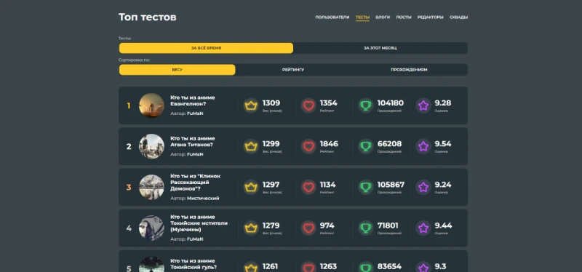Viewport: 582px width, 272px height.
Task: Click the trophy icon next to 71801
Action: [366, 228]
